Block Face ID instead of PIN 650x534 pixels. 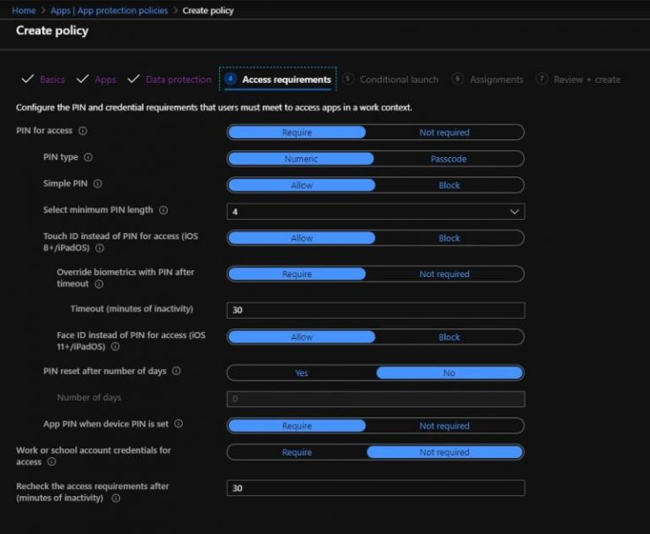coord(449,337)
